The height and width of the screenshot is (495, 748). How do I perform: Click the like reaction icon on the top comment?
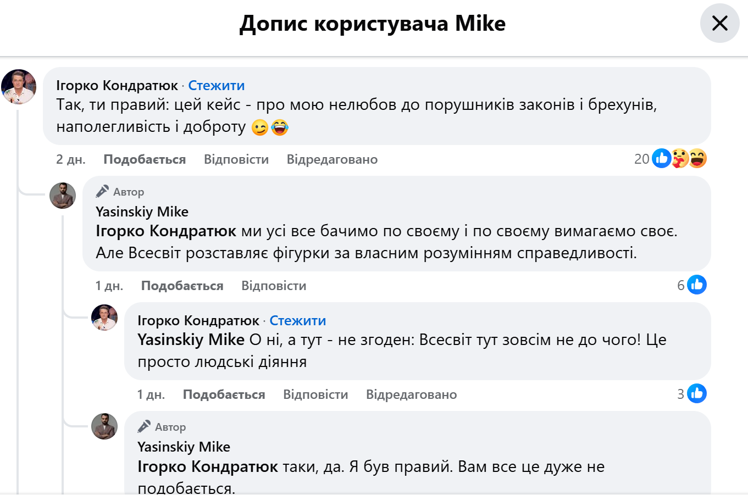pos(661,159)
